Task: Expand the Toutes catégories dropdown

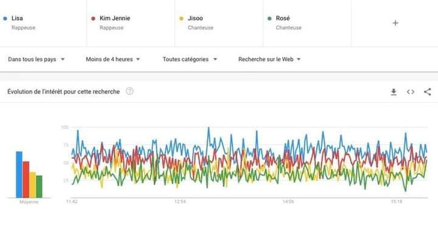Action: [x=190, y=59]
